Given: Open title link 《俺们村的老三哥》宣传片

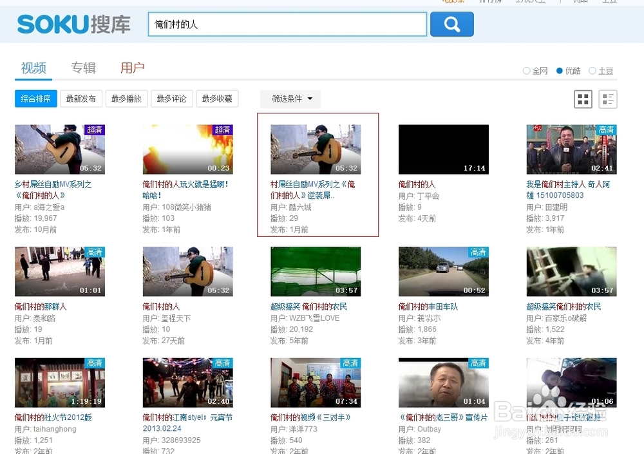Looking at the screenshot, I should coord(443,417).
